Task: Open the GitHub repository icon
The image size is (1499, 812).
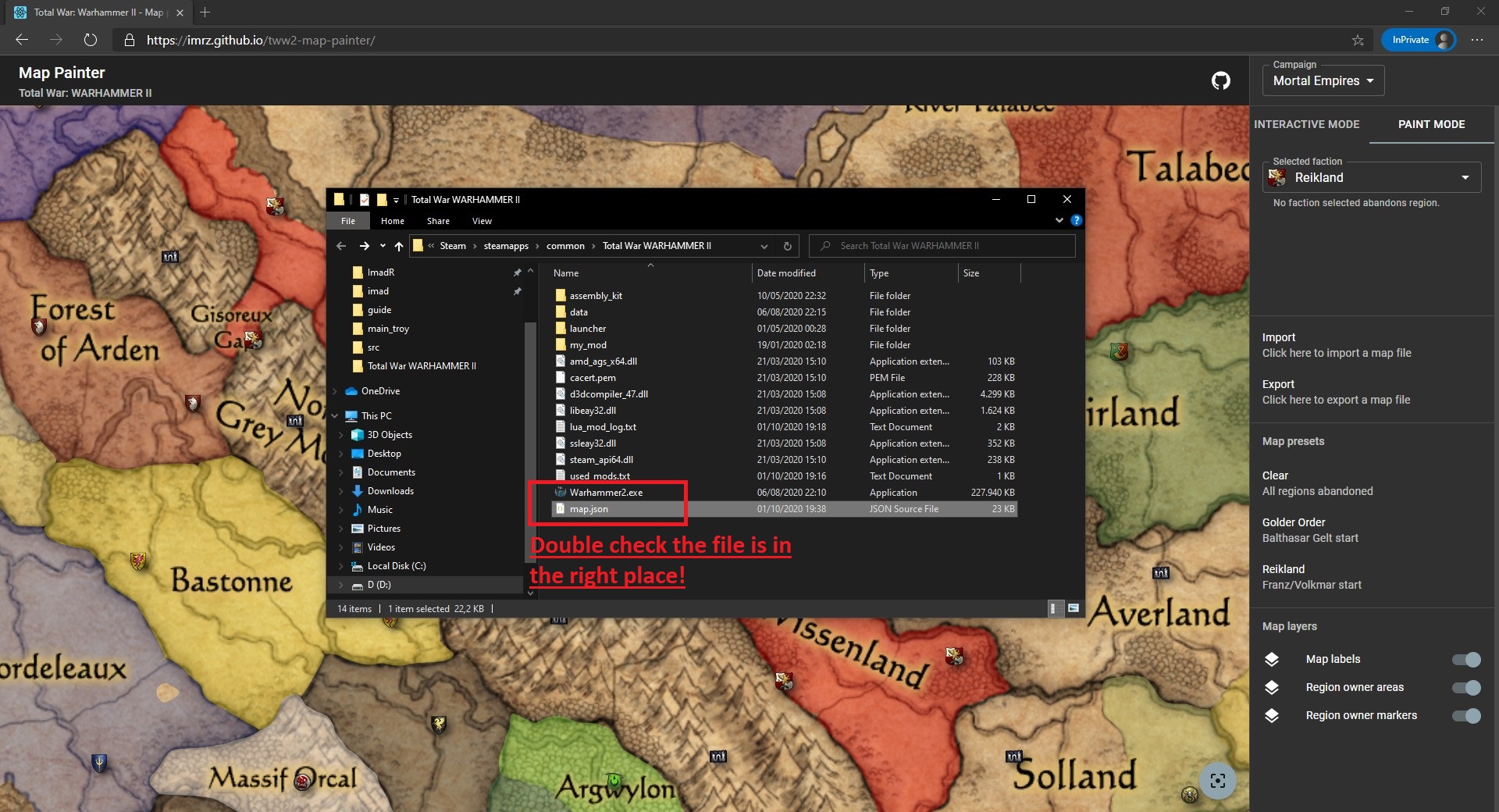Action: click(1221, 80)
